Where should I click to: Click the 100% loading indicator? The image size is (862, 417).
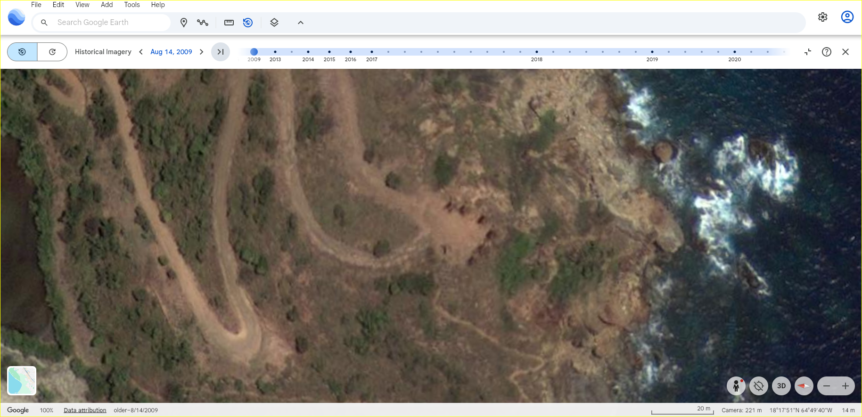click(x=47, y=410)
